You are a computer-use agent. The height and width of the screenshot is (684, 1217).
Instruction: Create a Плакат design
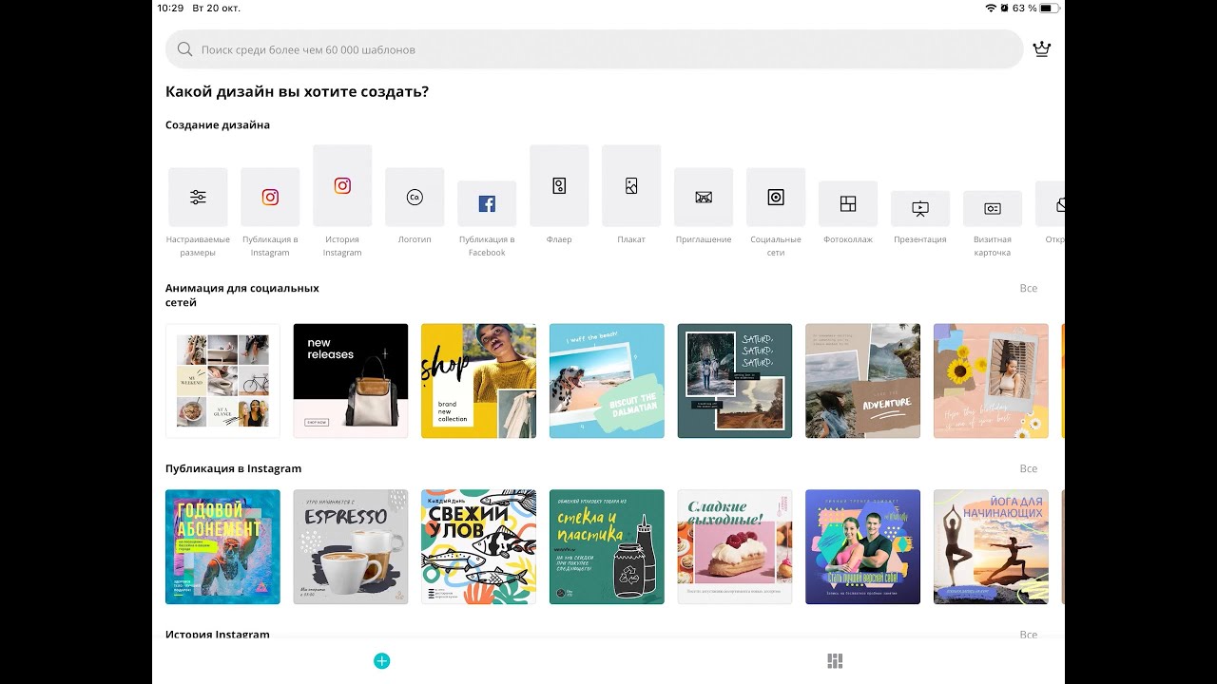[631, 186]
